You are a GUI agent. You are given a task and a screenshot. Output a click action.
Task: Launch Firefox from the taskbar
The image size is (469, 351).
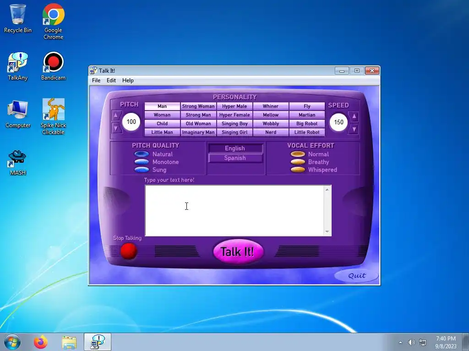pos(40,342)
